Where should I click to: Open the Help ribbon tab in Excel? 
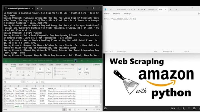click(73, 65)
